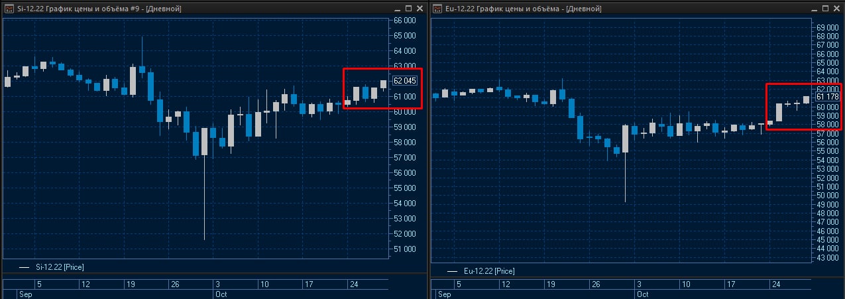Close the Si-12.22 chart window
The image size is (845, 299).
click(420, 9)
